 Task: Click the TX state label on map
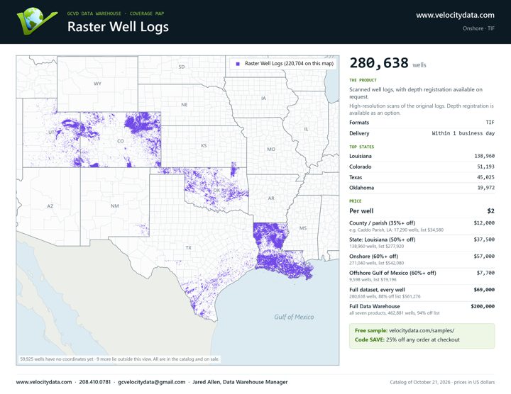[x=188, y=248]
